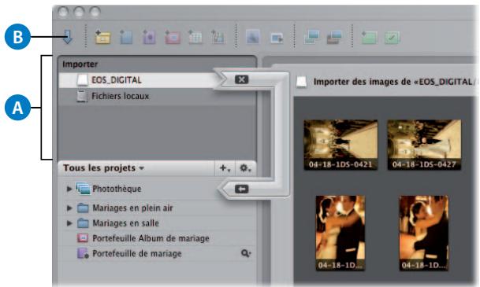
Task: Click the Stack toolbar icon
Action: click(369, 37)
